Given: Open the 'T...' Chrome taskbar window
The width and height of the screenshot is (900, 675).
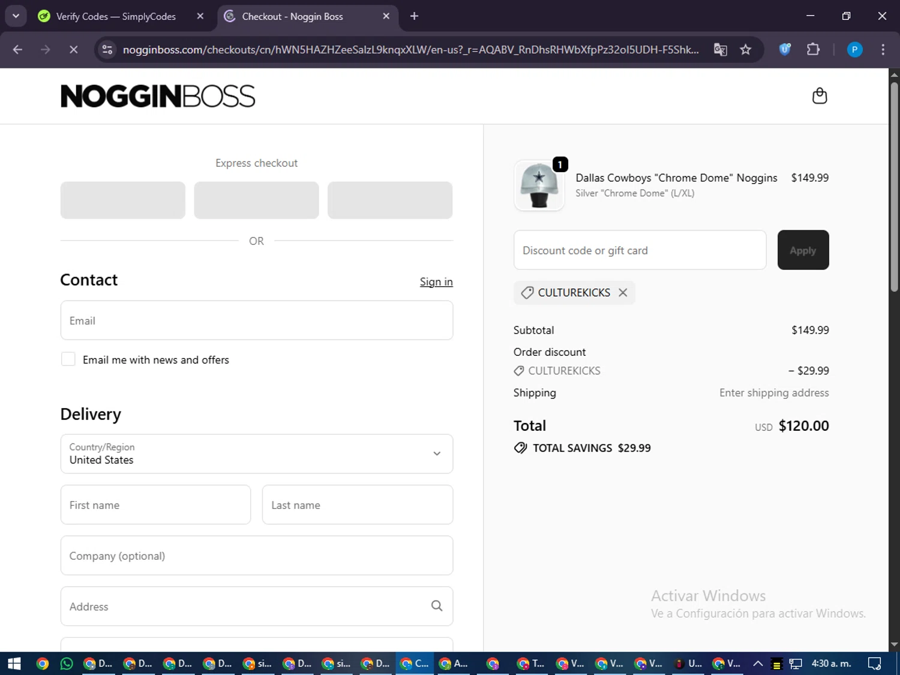Looking at the screenshot, I should [x=531, y=664].
